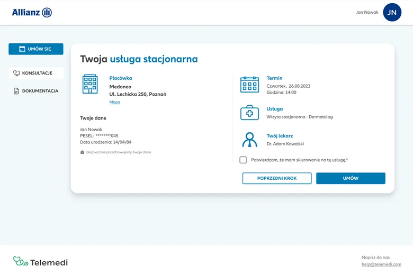Click the calendar icon next to Termin
This screenshot has height=276, width=413.
(250, 85)
